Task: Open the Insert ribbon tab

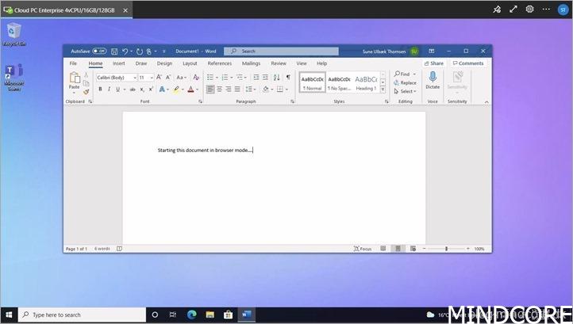Action: click(118, 63)
